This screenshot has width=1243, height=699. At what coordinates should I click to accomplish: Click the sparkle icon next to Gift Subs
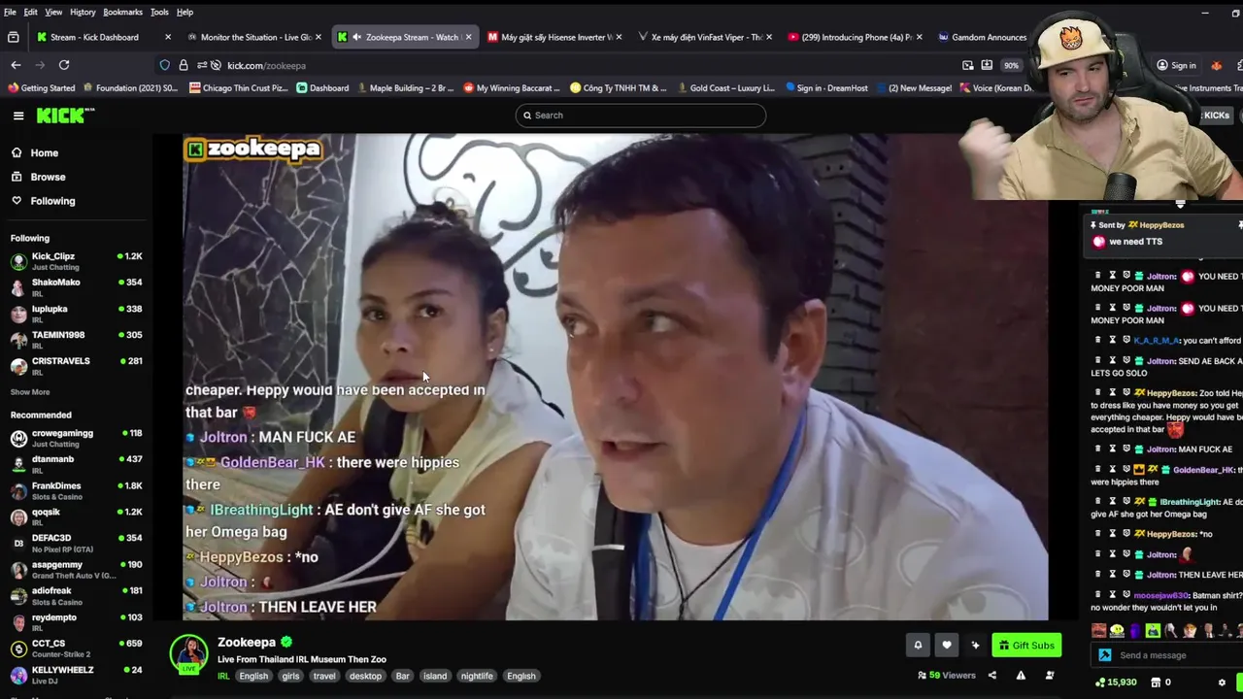pos(975,646)
